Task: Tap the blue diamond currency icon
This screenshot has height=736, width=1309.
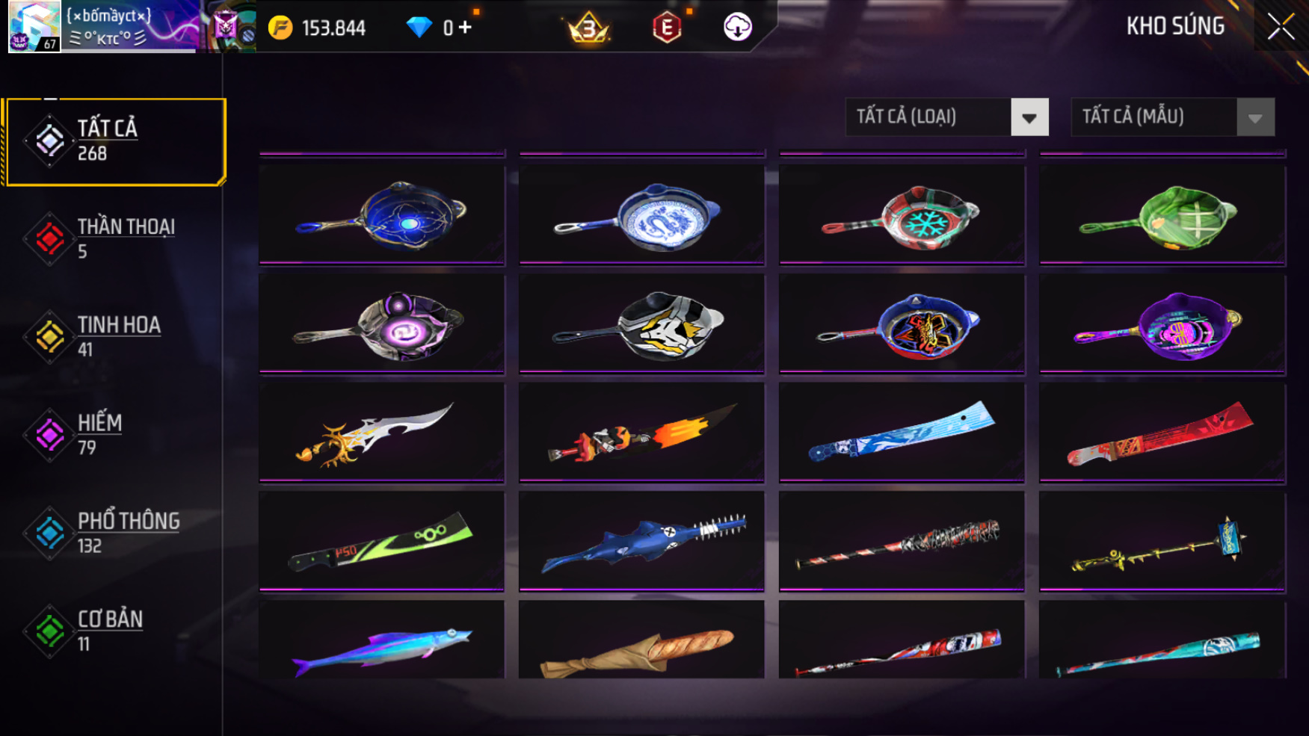Action: click(419, 28)
